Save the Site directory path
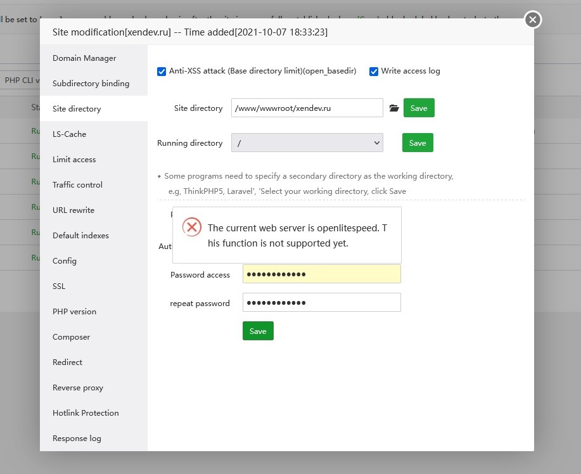581x474 pixels. pos(419,108)
